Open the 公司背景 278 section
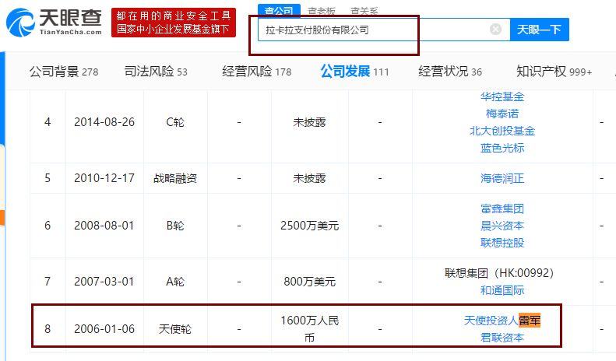Screen dimensions: 616x361 click(64, 72)
